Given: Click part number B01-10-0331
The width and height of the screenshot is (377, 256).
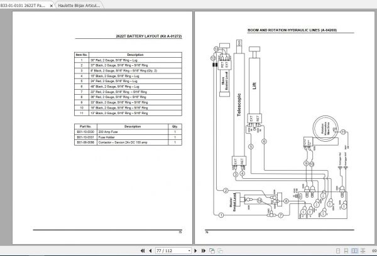Looking at the screenshot, I should pyautogui.click(x=85, y=137).
